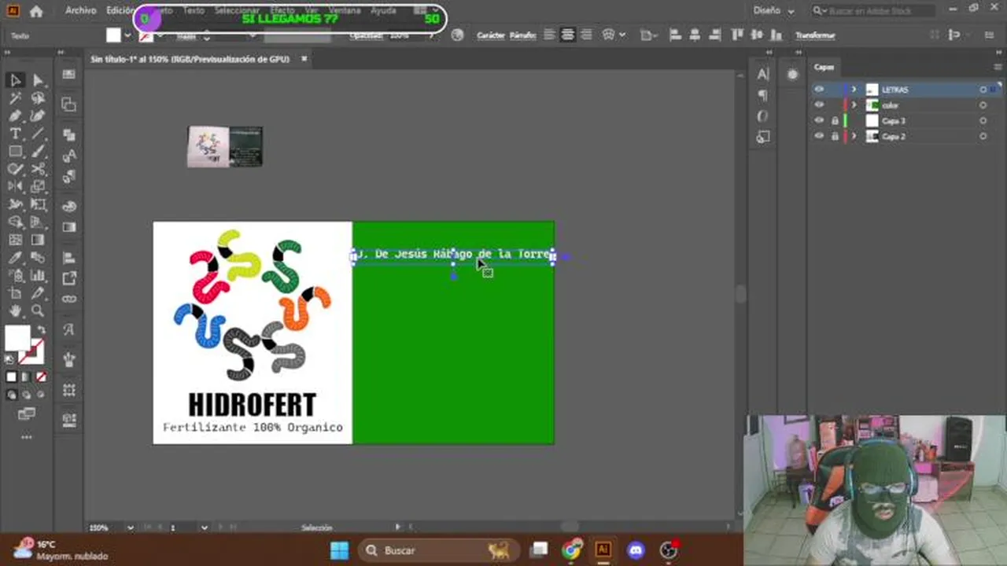Select the Artboard tool
Screen dimensions: 1007x566
[x=15, y=293]
